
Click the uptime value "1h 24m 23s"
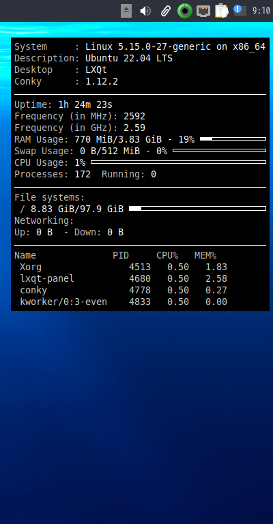[x=85, y=104]
